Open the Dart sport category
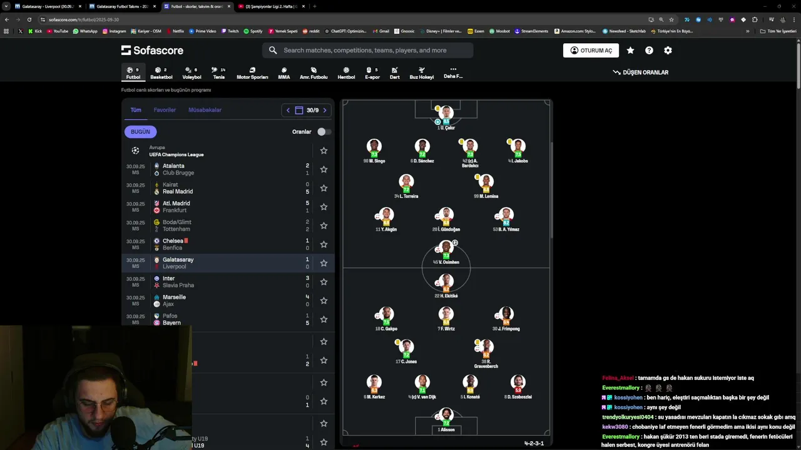The image size is (801, 450). click(x=395, y=73)
